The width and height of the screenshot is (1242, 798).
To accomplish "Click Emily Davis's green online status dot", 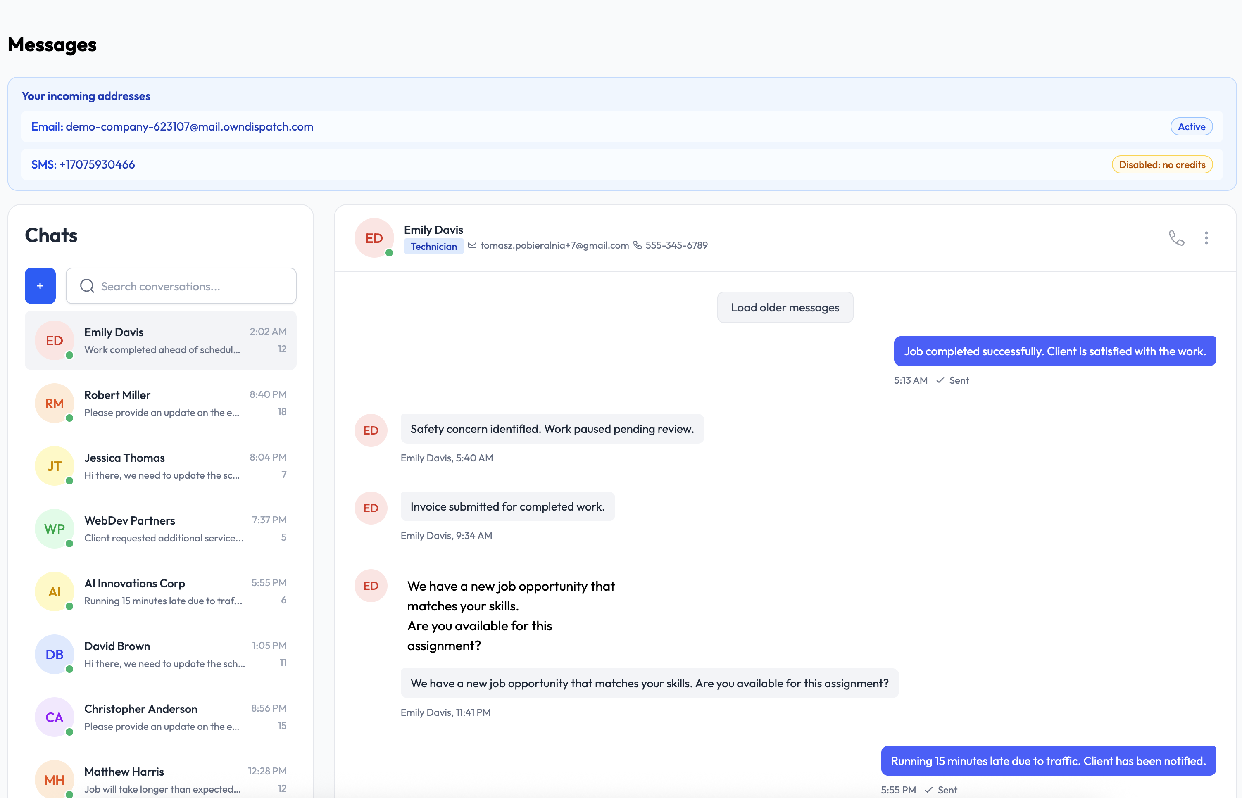I will coord(389,253).
